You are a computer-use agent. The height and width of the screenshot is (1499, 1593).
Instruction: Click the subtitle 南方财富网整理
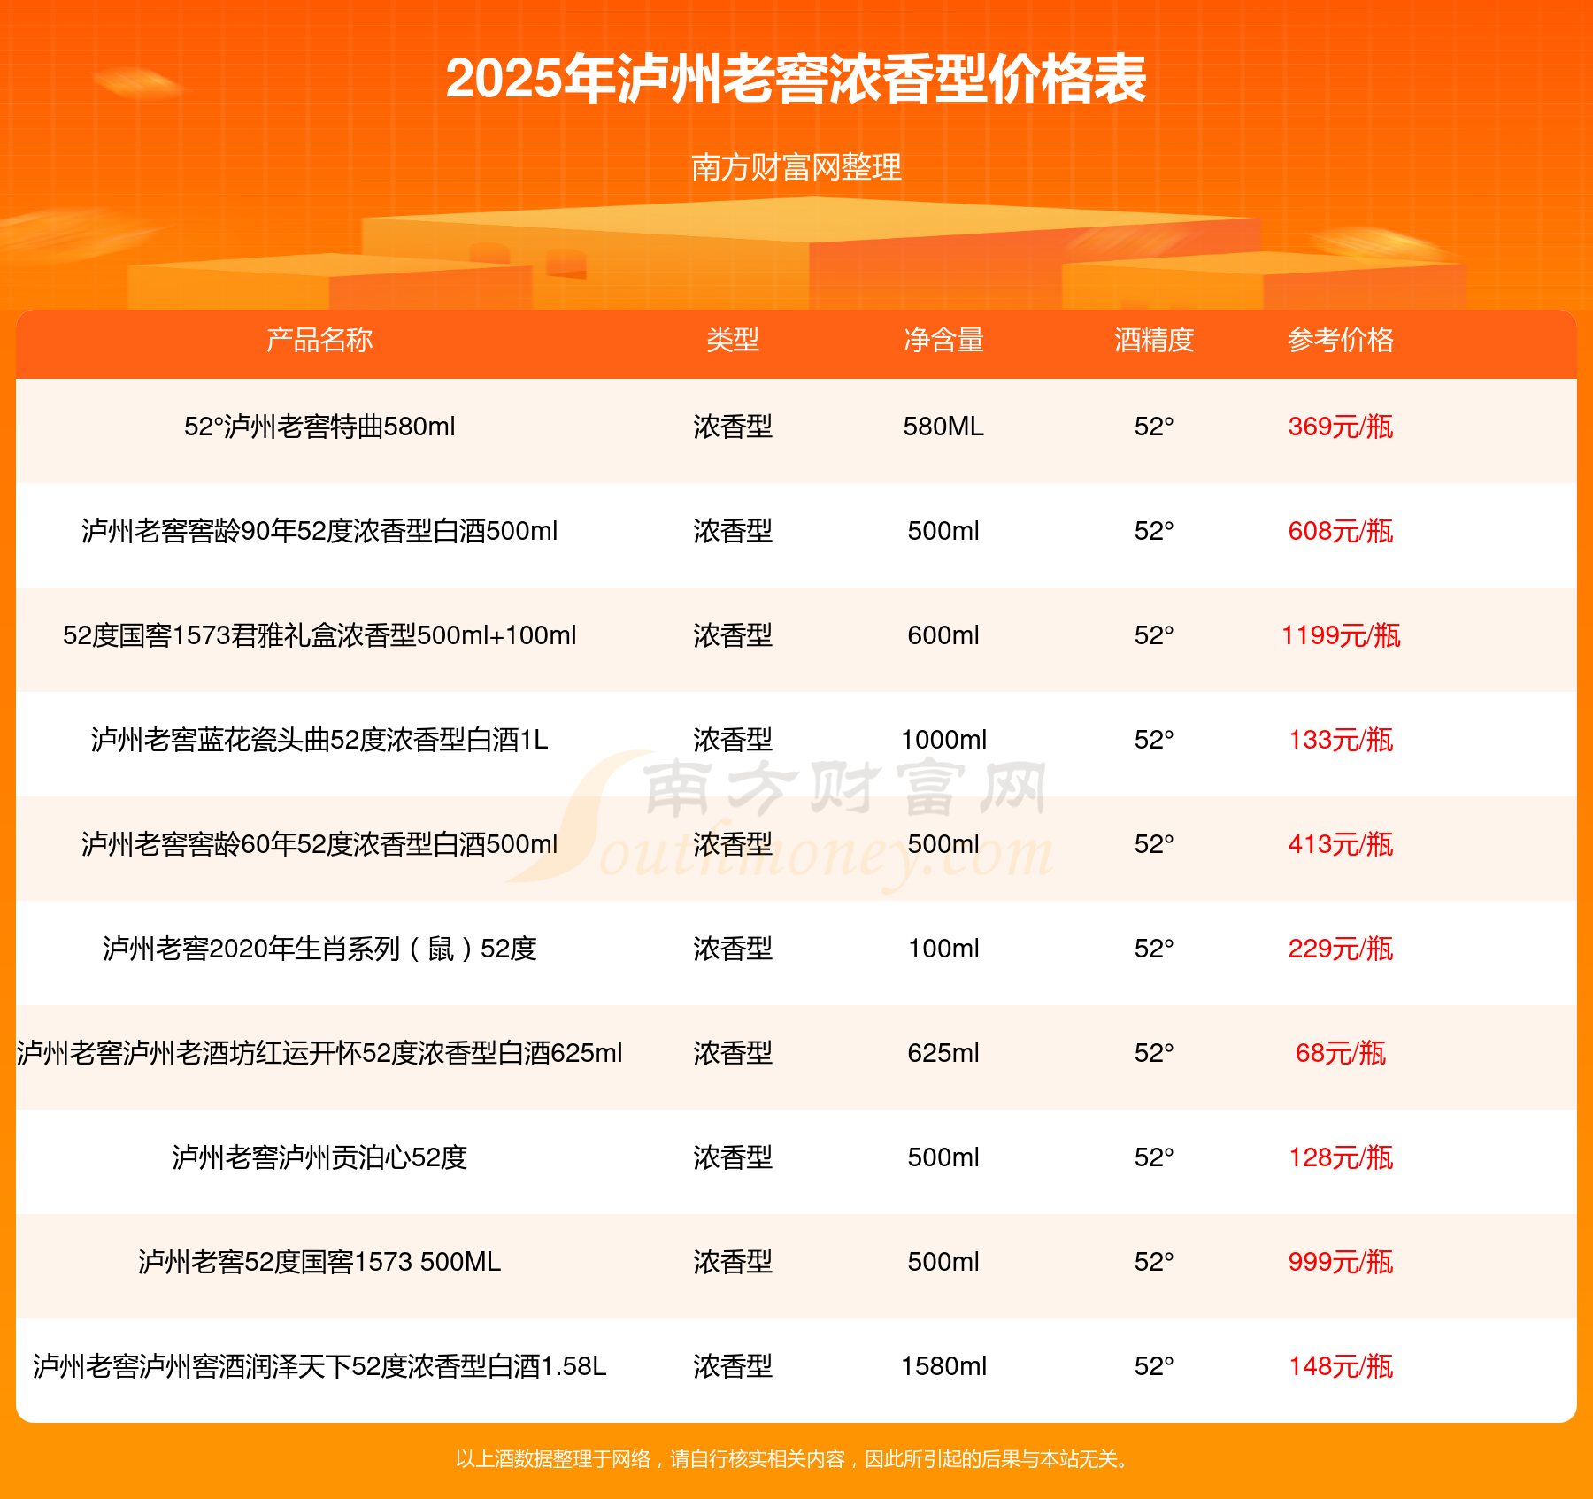(x=796, y=166)
